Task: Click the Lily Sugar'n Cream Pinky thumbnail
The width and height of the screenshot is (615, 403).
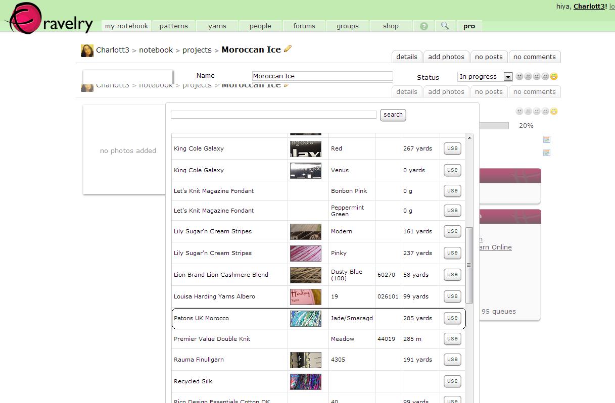Action: (x=306, y=254)
